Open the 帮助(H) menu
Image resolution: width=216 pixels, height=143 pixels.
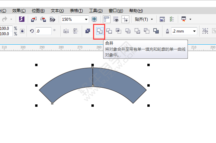(135, 11)
